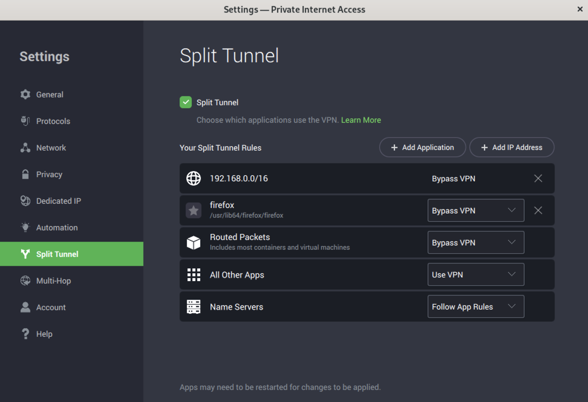This screenshot has width=588, height=402.
Task: Open the Learn More link
Action: [x=361, y=120]
